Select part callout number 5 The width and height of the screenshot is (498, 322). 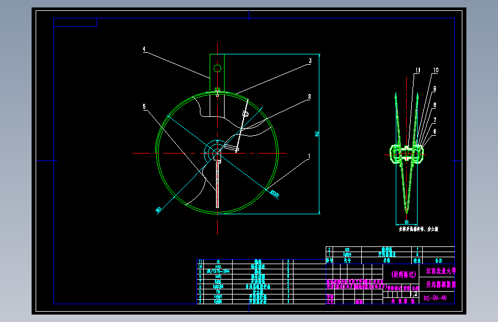[x=144, y=106]
